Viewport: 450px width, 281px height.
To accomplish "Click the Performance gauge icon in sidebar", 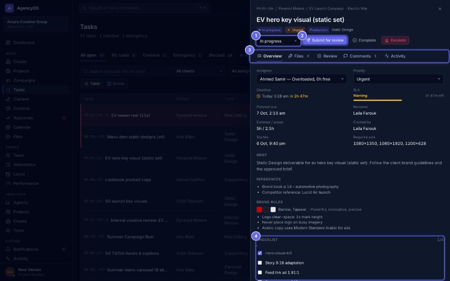I will point(8,184).
